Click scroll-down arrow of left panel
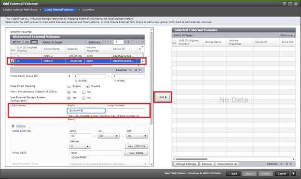 151,164
